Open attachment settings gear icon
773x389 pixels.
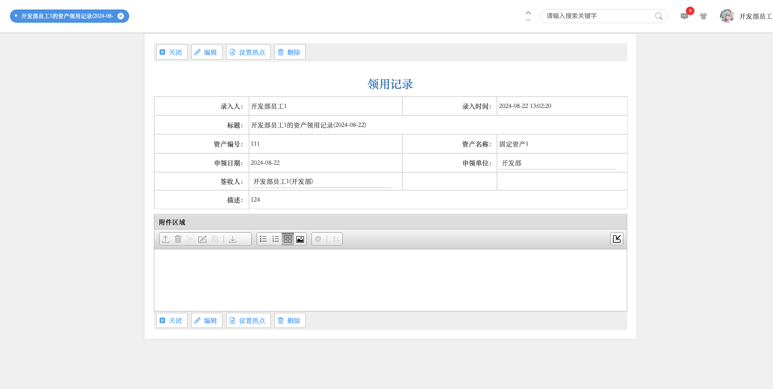click(x=318, y=239)
